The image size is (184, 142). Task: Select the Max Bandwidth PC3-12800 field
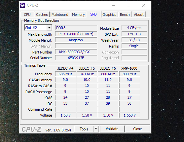pos(76,34)
